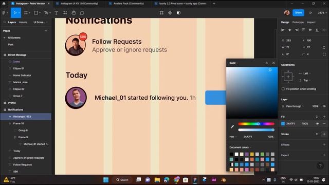Click the Share button
Image resolution: width=329 pixels, height=185 pixels.
(x=298, y=13)
